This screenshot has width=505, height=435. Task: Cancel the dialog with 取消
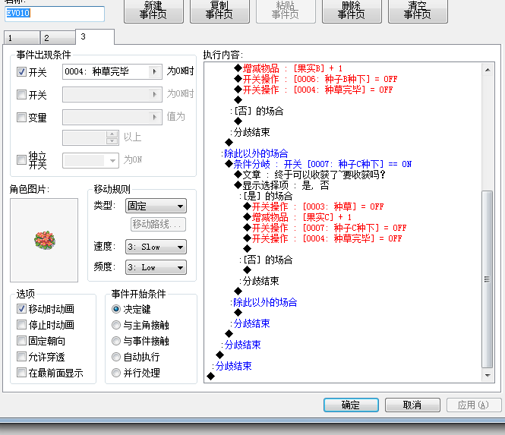tap(412, 405)
